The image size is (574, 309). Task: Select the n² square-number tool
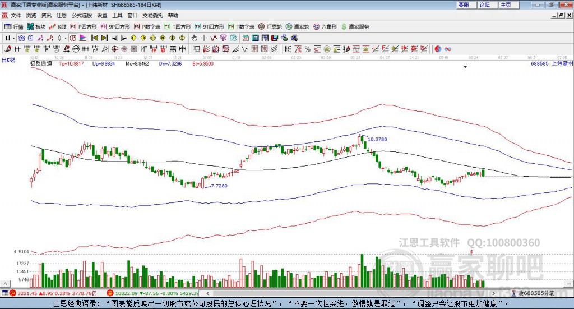pyautogui.click(x=95, y=49)
